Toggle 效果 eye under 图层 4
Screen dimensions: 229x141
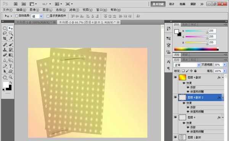[x=184, y=123]
